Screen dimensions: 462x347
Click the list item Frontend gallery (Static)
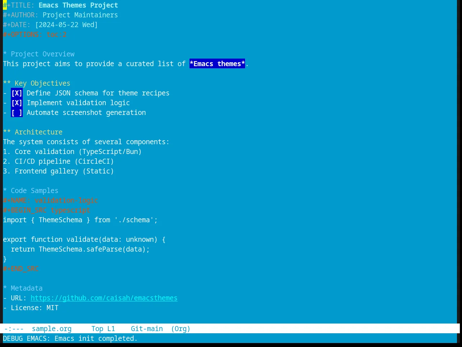point(58,171)
